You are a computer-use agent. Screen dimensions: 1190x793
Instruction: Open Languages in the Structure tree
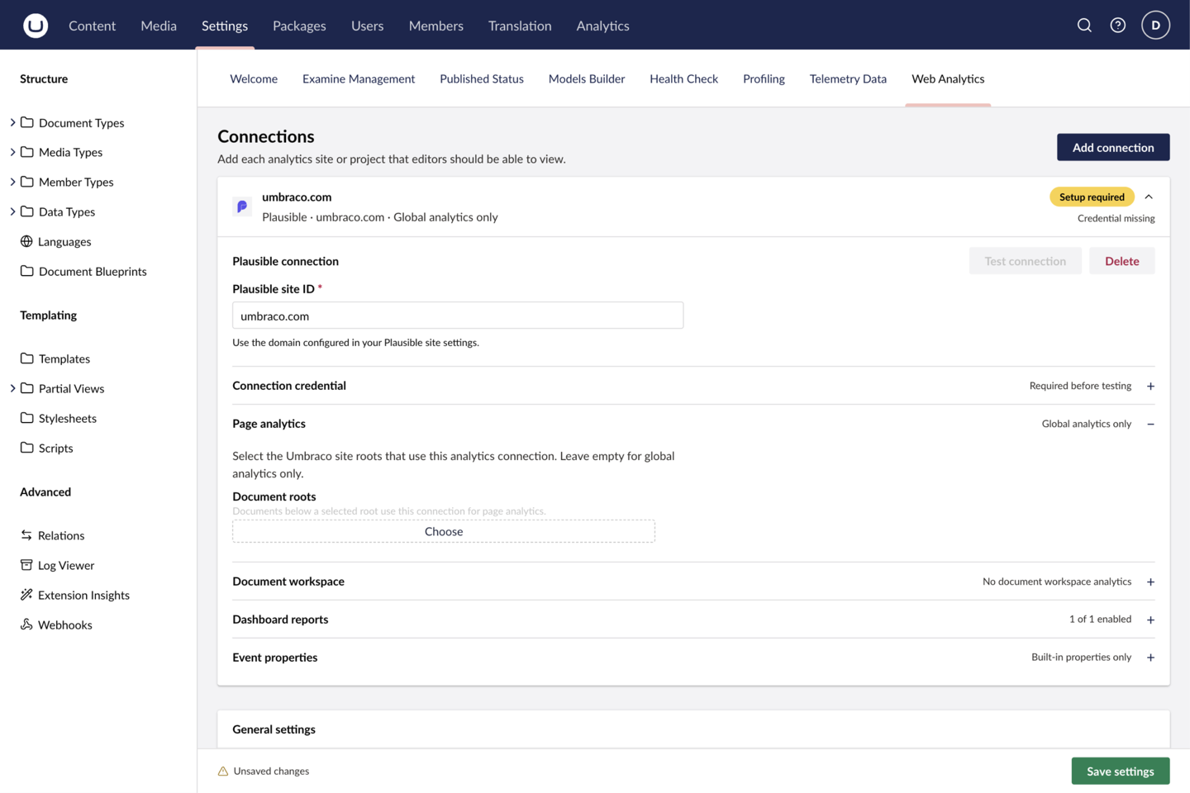click(x=64, y=241)
